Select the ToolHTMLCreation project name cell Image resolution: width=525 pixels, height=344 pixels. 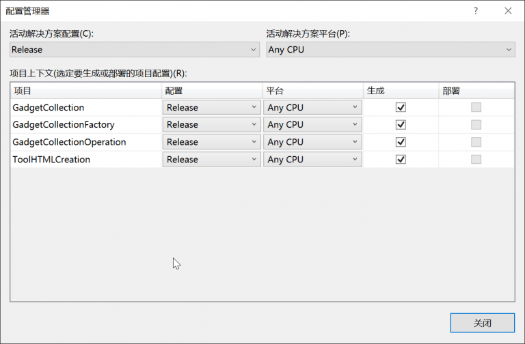[x=51, y=160]
